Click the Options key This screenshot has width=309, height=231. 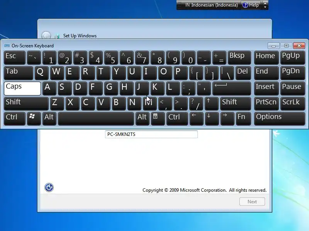click(x=279, y=119)
